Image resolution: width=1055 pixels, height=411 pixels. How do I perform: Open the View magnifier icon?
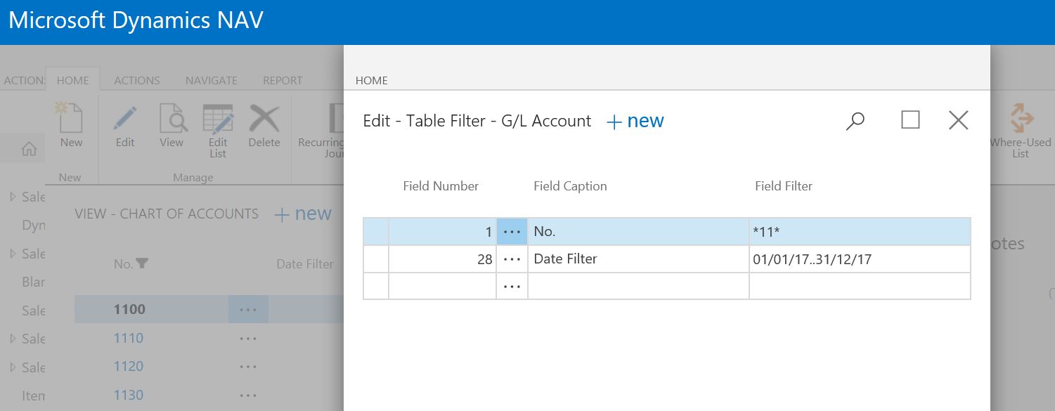pos(172,118)
